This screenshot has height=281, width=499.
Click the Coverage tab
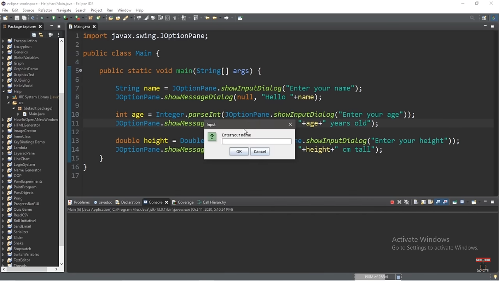[x=183, y=202]
